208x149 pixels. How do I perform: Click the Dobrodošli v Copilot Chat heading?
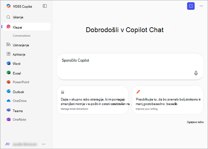click(x=125, y=30)
